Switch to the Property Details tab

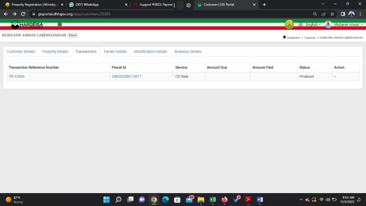tap(55, 52)
